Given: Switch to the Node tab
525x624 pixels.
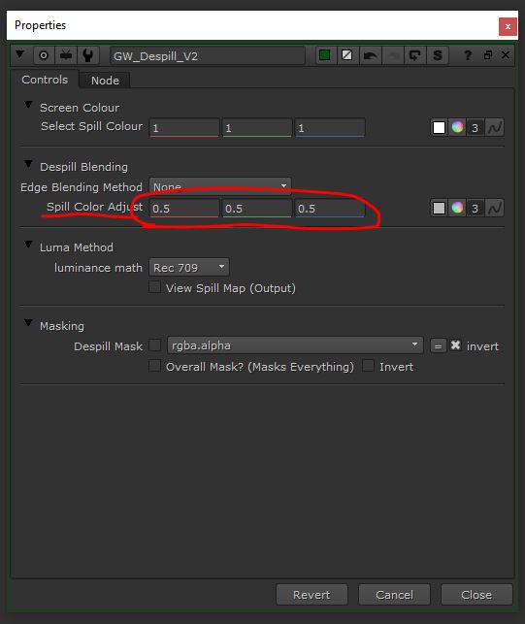Looking at the screenshot, I should pos(105,81).
